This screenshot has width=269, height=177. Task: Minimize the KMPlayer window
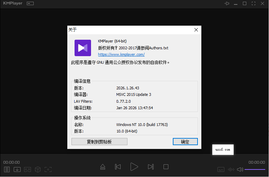[x=236, y=3]
